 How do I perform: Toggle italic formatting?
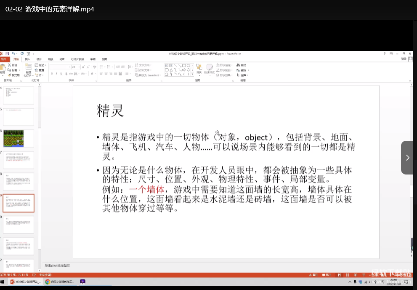pos(56,73)
